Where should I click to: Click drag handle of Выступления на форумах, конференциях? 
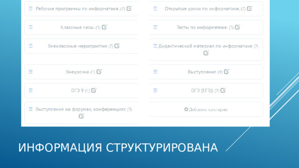point(31,109)
